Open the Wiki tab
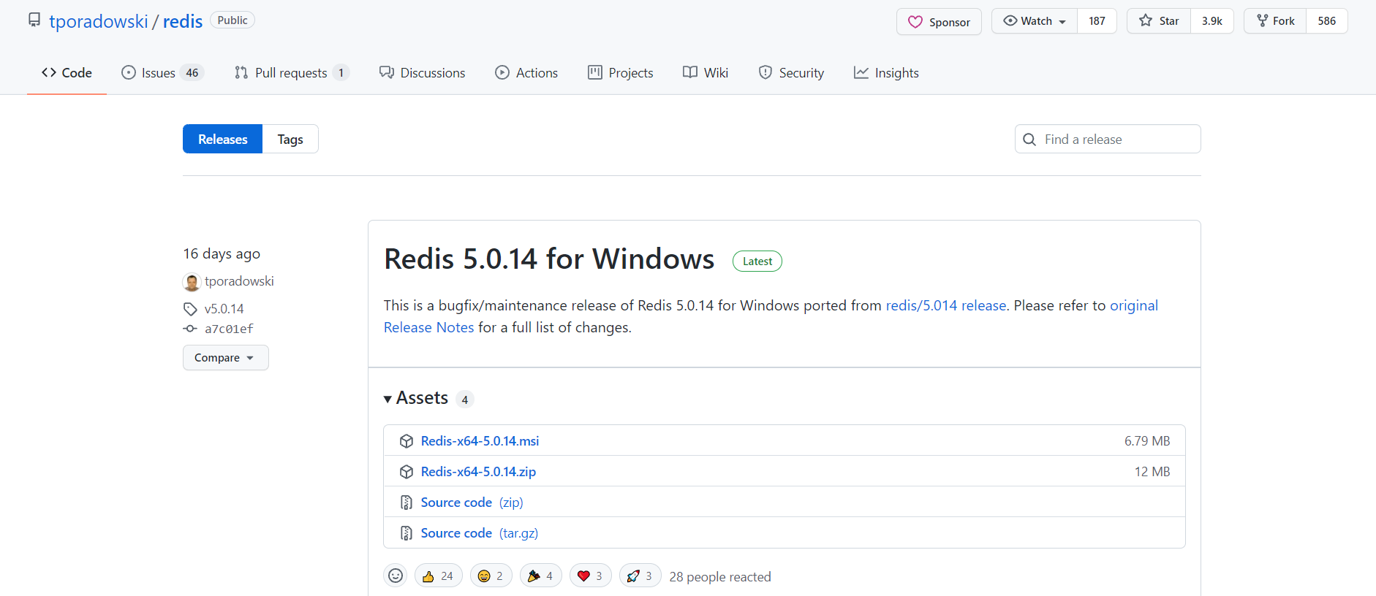Screen dimensions: 1376x596 point(706,73)
